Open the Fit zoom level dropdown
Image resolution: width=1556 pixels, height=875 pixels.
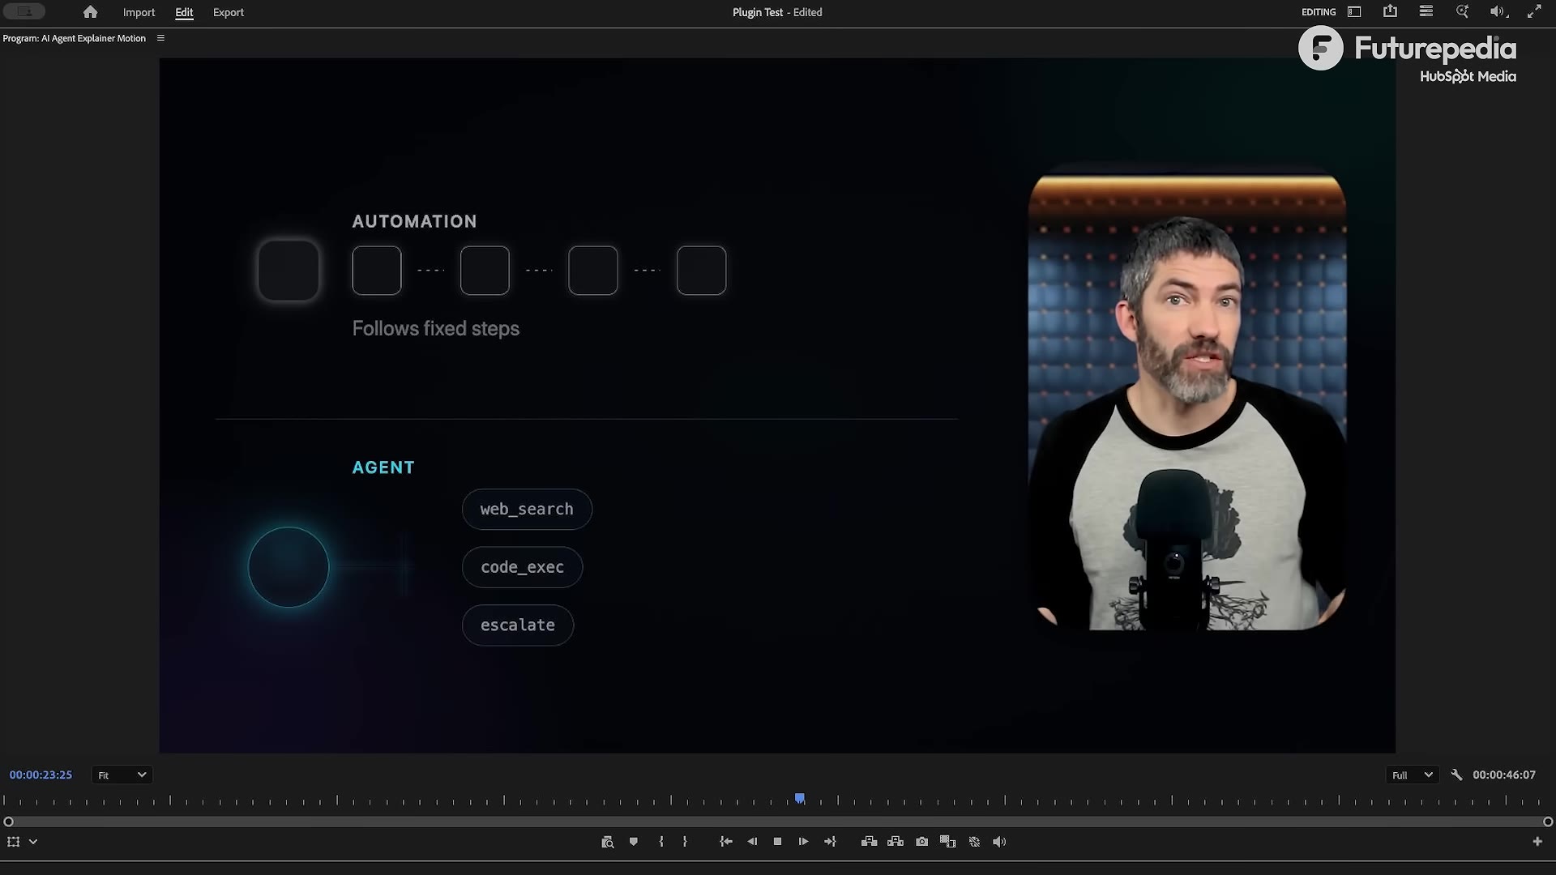click(122, 775)
